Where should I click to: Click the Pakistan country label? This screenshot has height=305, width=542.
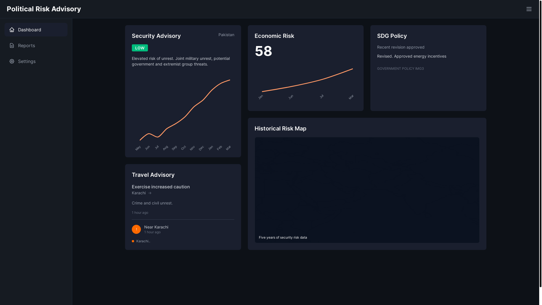[x=226, y=35]
